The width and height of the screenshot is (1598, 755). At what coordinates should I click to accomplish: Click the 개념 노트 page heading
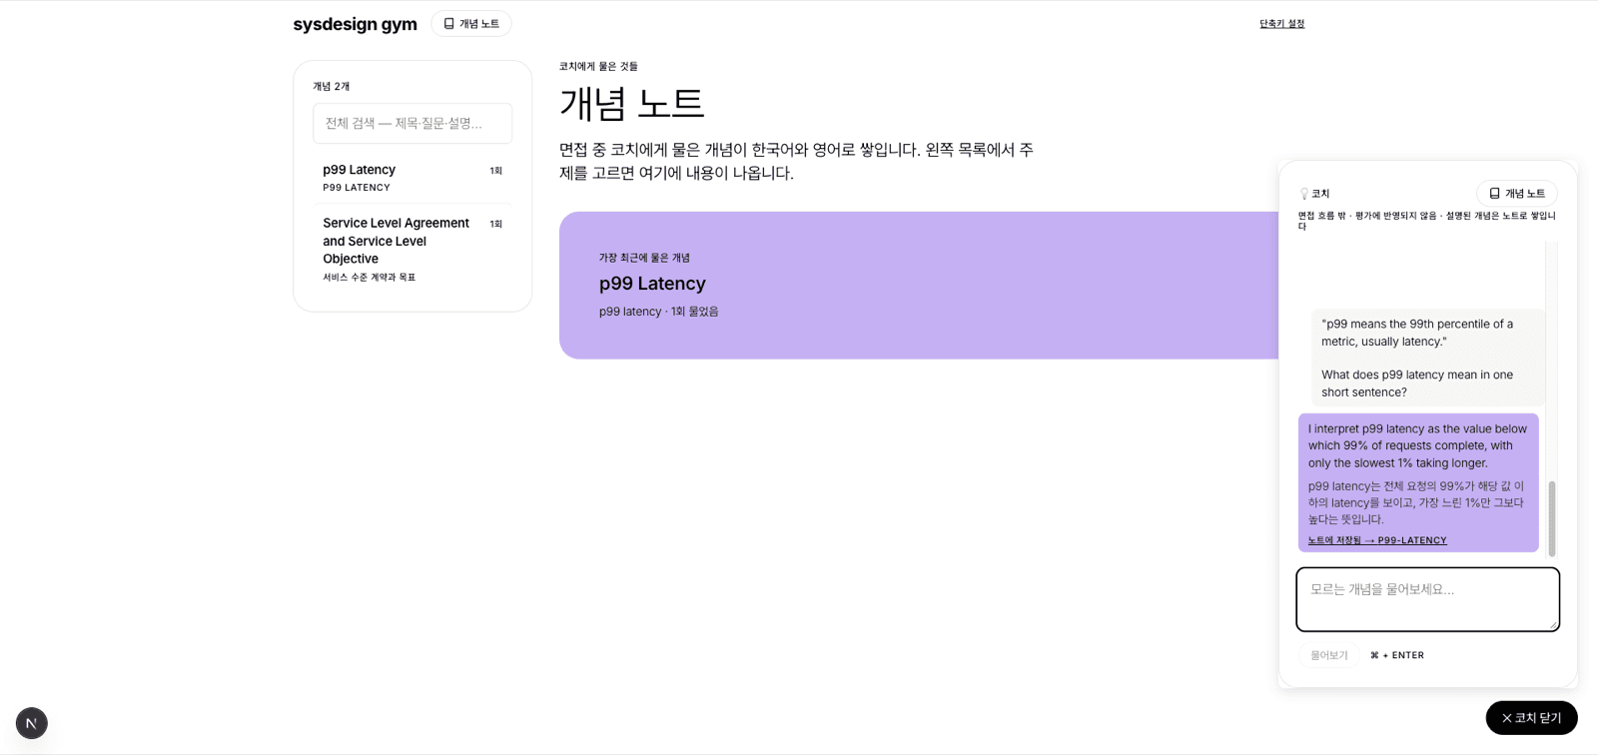click(632, 103)
